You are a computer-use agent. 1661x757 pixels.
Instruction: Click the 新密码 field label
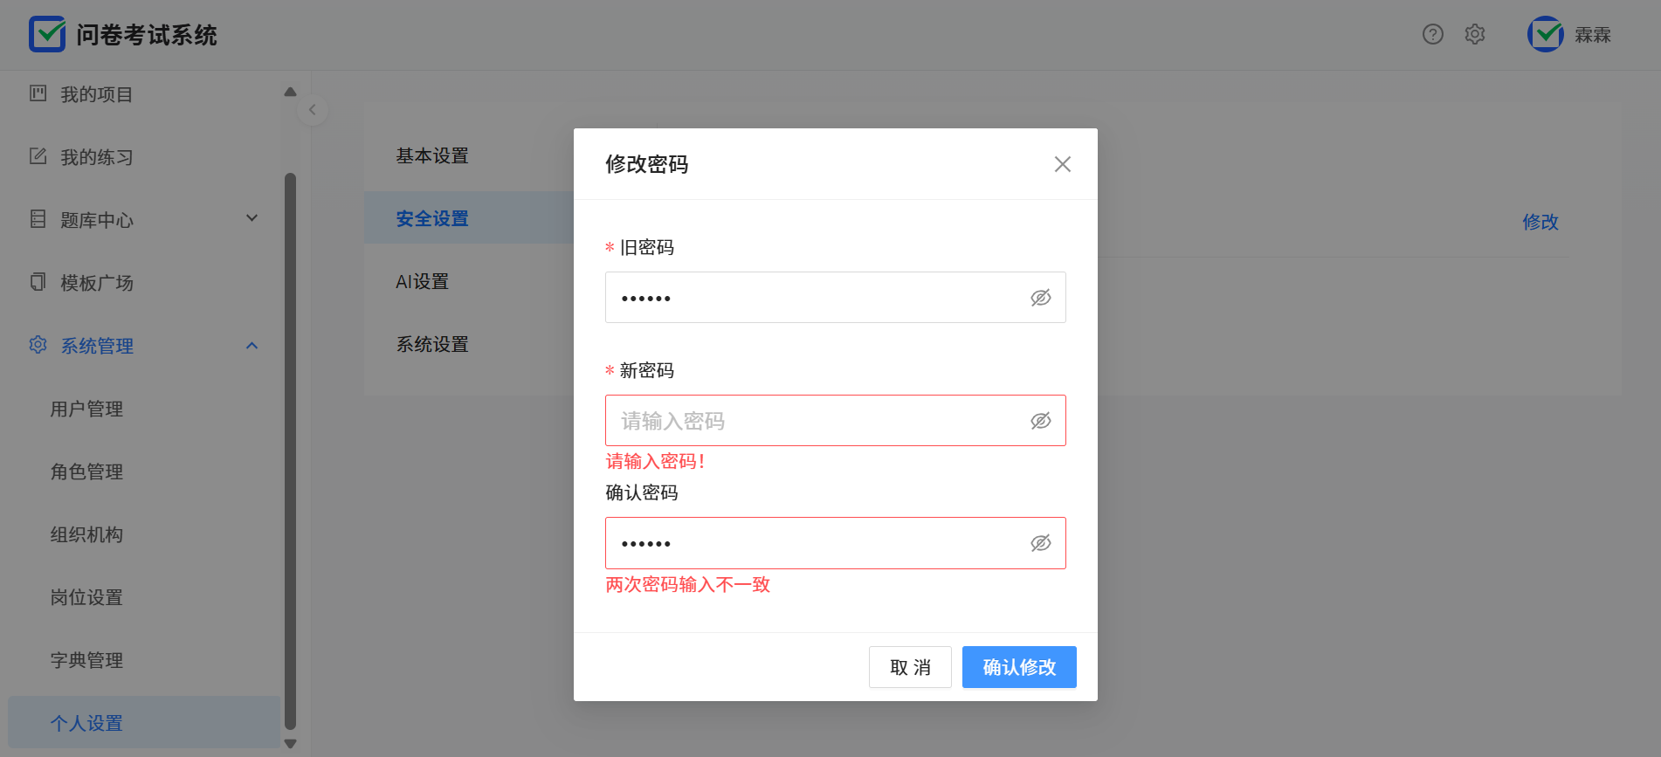tap(647, 370)
